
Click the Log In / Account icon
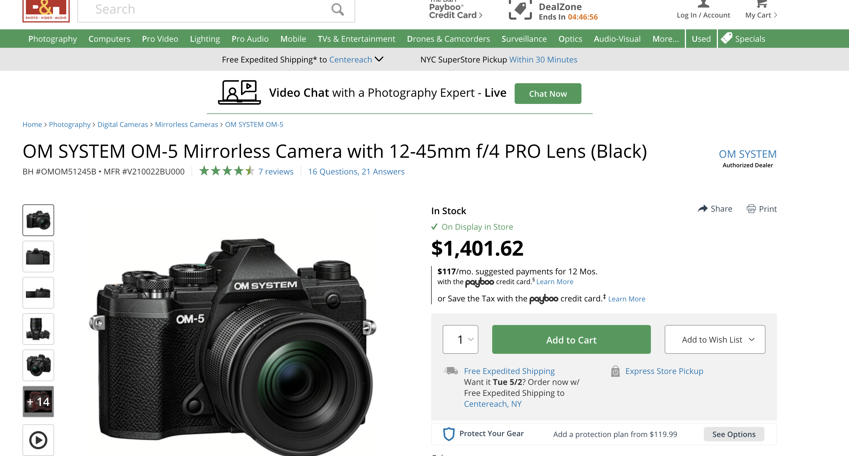(x=703, y=5)
